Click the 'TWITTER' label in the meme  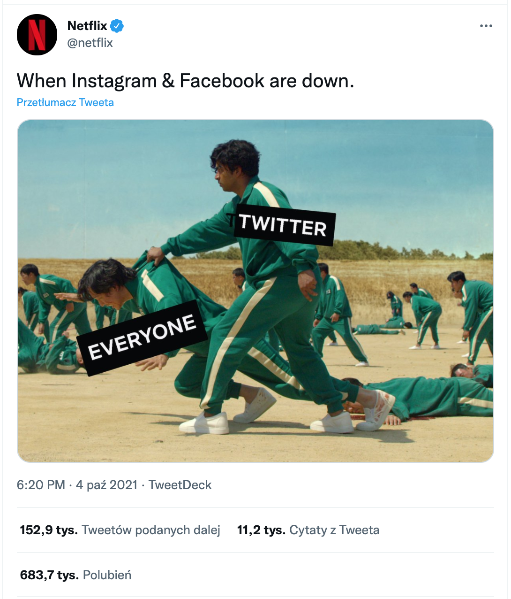283,225
